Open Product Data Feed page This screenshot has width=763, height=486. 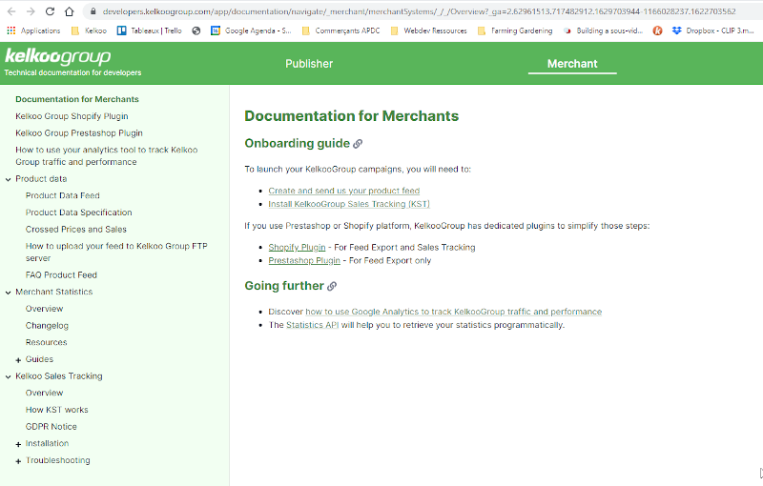[62, 195]
